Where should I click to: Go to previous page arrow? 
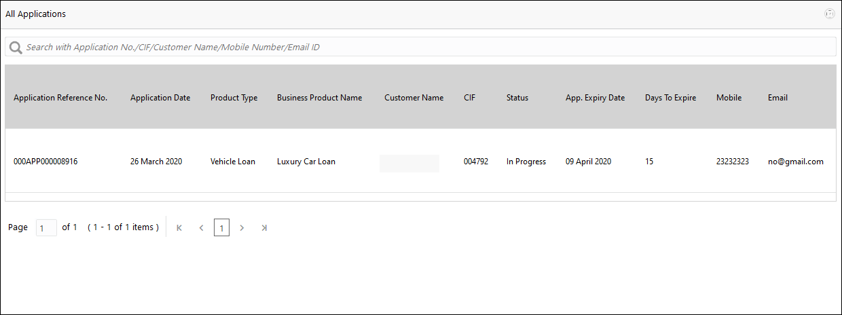(201, 228)
